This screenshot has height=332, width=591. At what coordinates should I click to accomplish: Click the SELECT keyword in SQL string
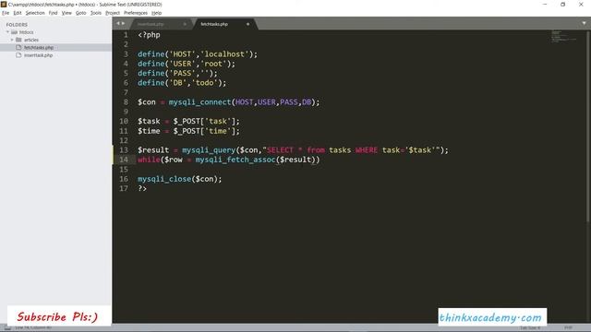click(x=280, y=150)
